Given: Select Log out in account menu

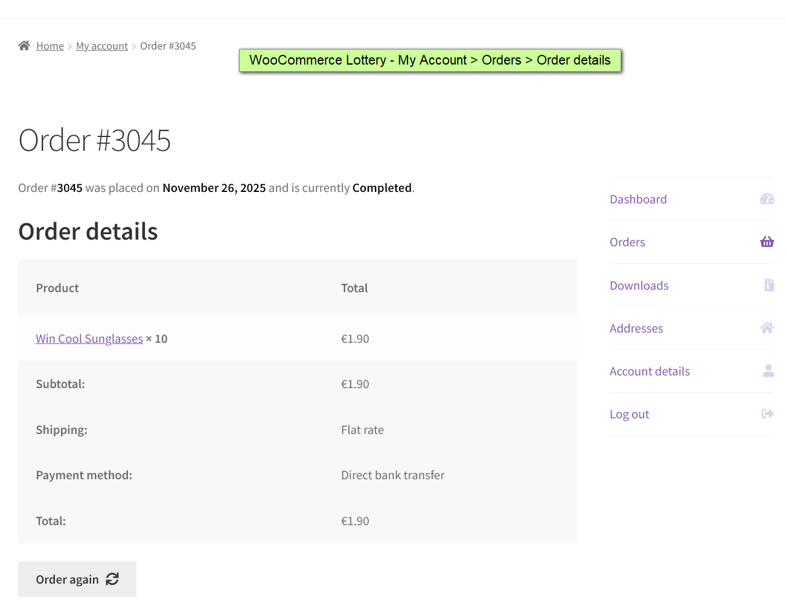Looking at the screenshot, I should pos(629,414).
